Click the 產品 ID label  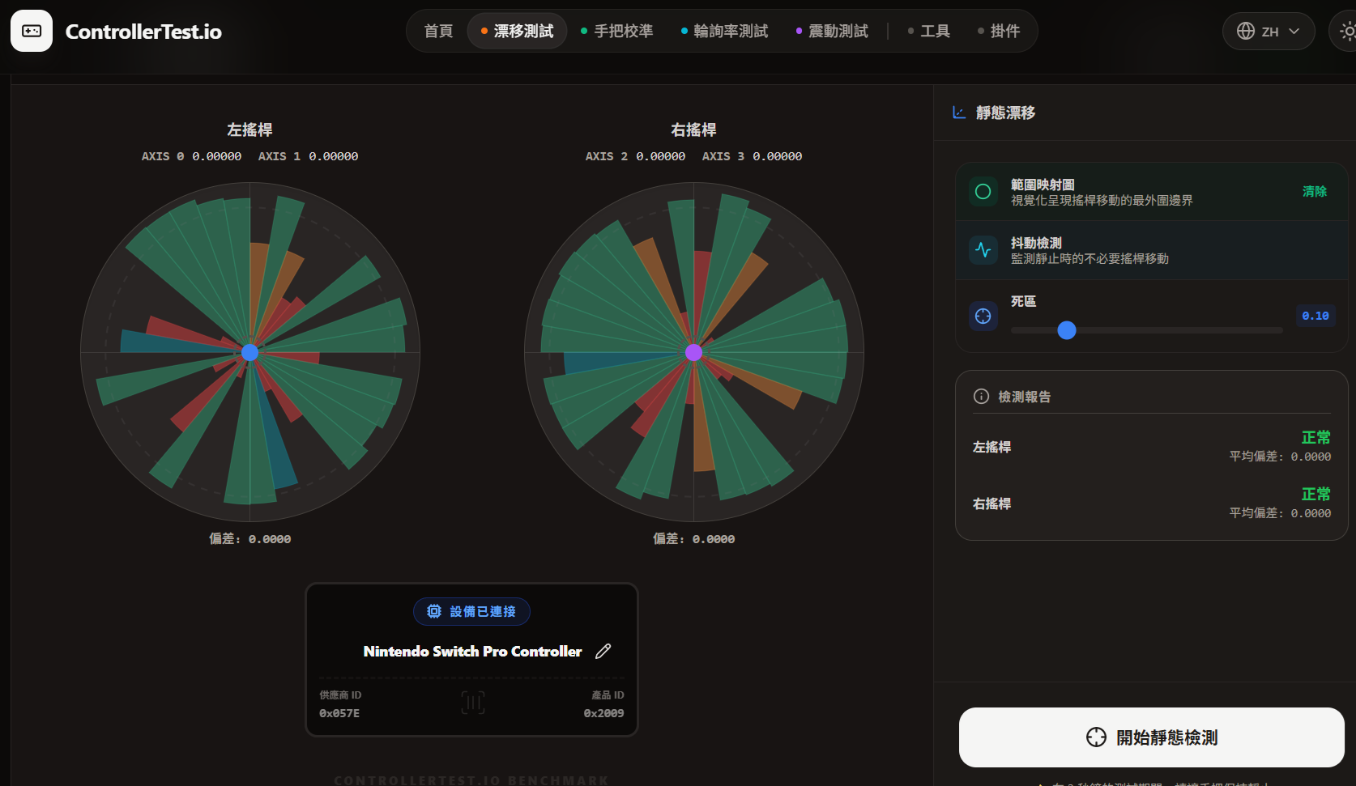click(x=608, y=695)
